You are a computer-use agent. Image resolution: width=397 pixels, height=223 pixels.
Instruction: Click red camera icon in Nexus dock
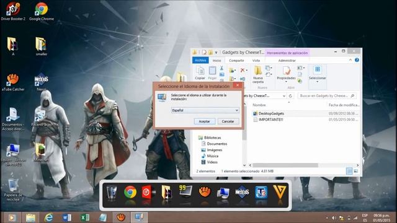point(148,193)
